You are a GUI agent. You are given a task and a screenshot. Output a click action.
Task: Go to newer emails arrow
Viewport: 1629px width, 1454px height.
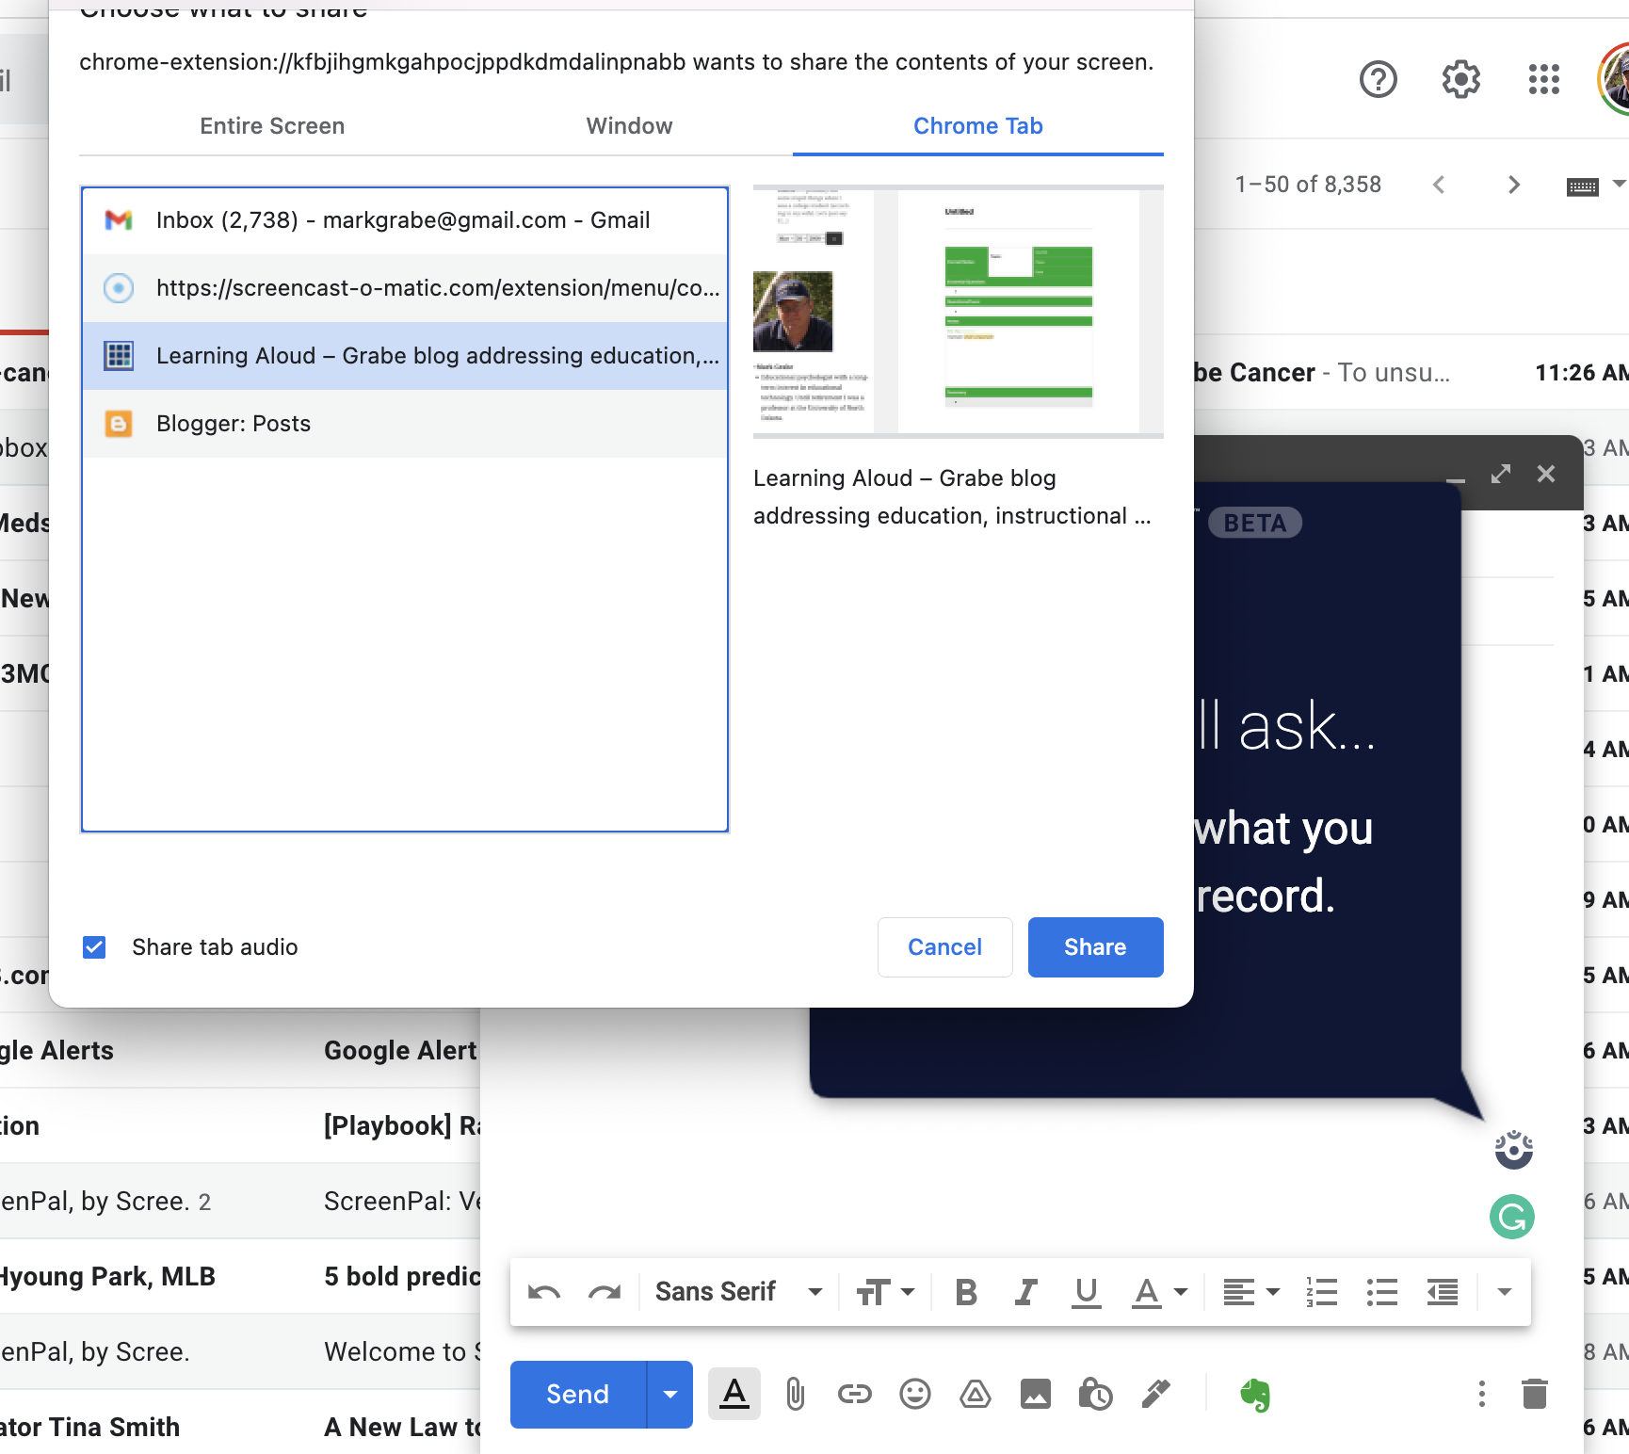1438,185
